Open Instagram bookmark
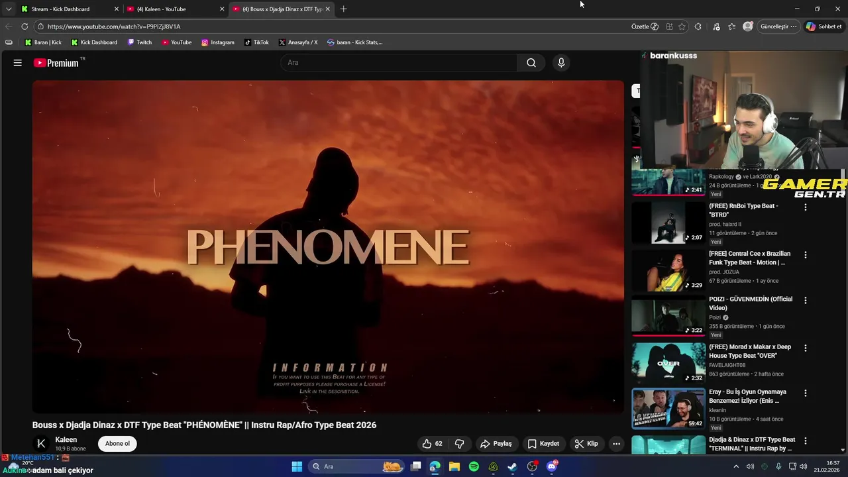 pos(218,42)
